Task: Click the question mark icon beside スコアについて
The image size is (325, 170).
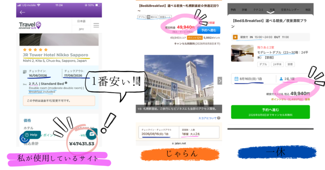Action: [219, 118]
